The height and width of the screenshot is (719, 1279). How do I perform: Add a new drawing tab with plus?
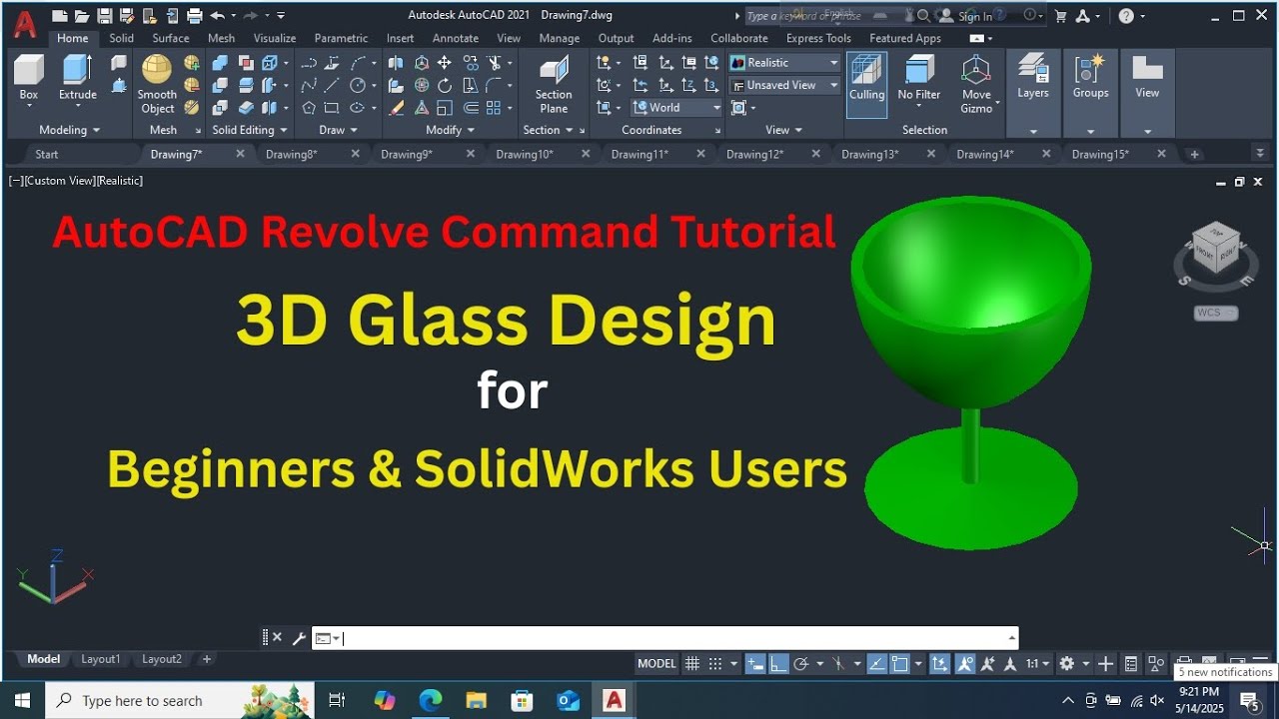point(1194,154)
